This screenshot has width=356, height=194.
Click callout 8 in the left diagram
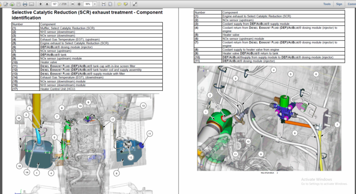tap(116, 173)
